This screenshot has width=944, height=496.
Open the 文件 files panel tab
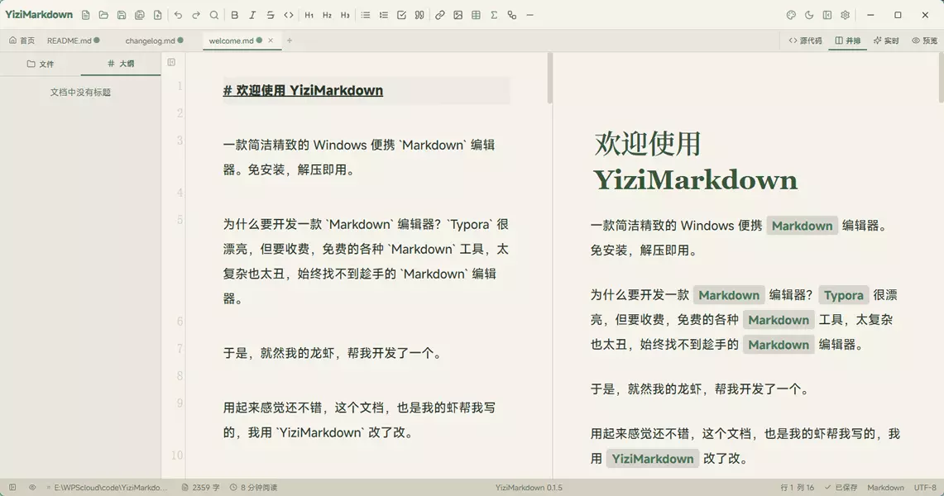coord(41,64)
